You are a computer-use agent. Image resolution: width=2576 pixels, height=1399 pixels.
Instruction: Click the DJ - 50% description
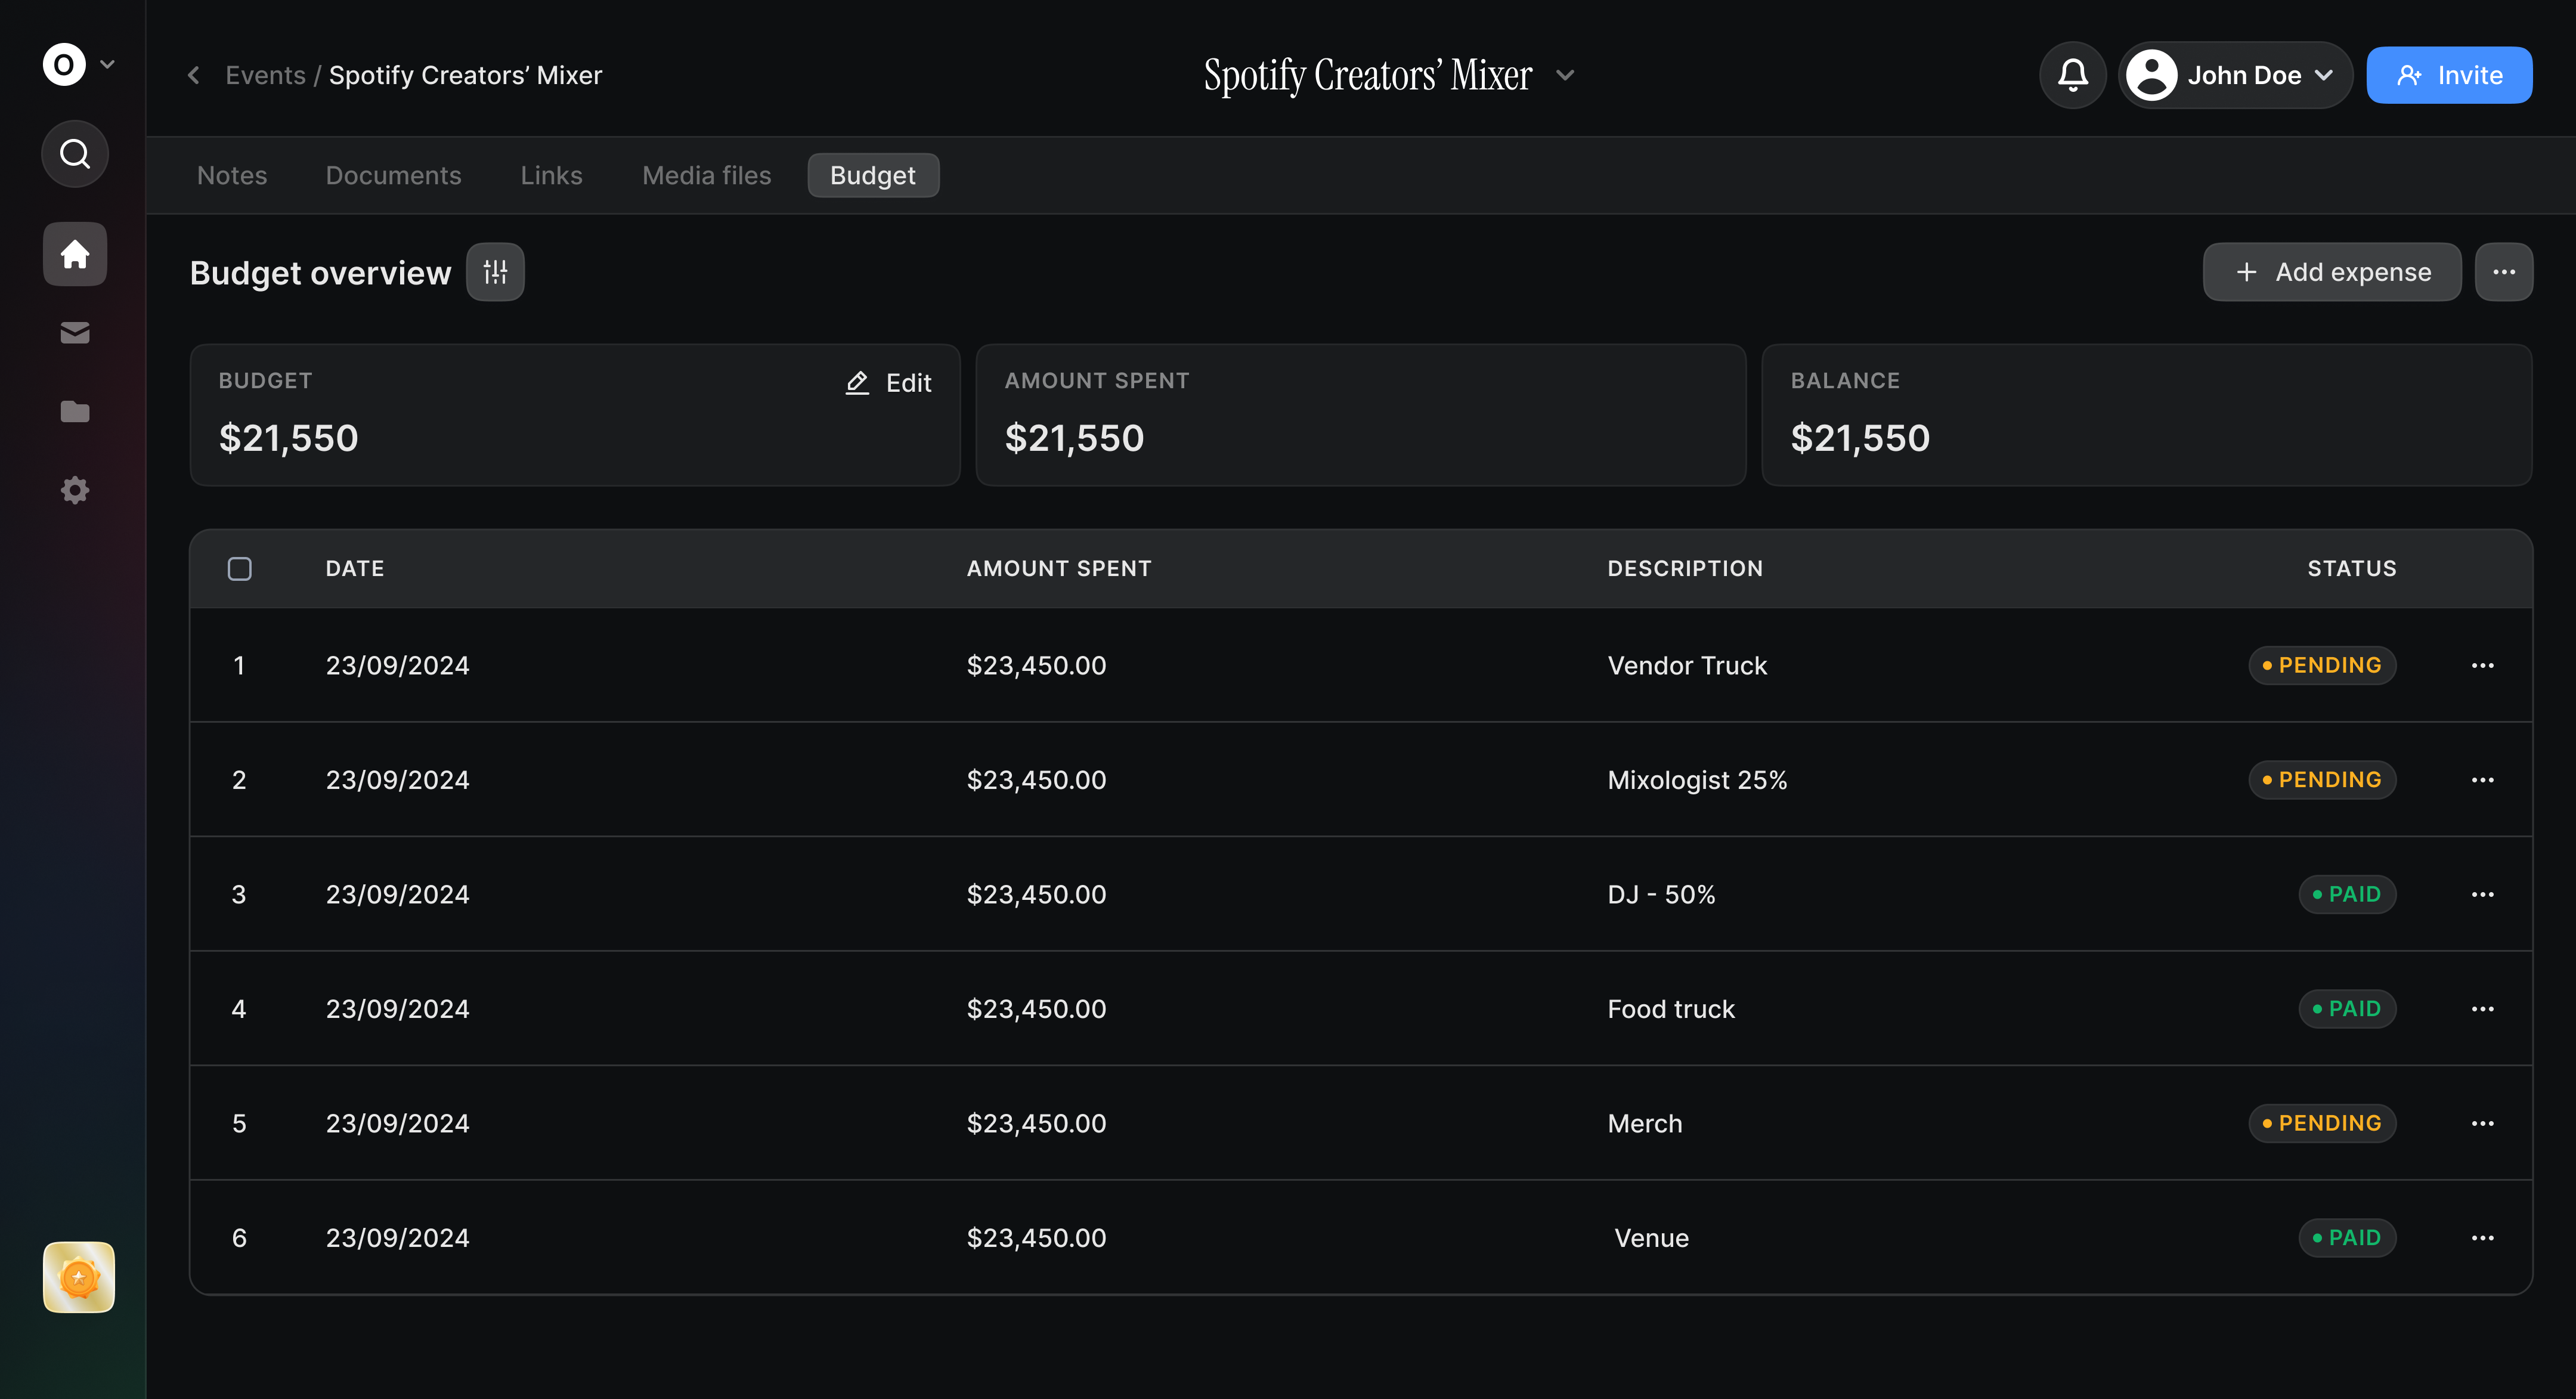[1661, 894]
